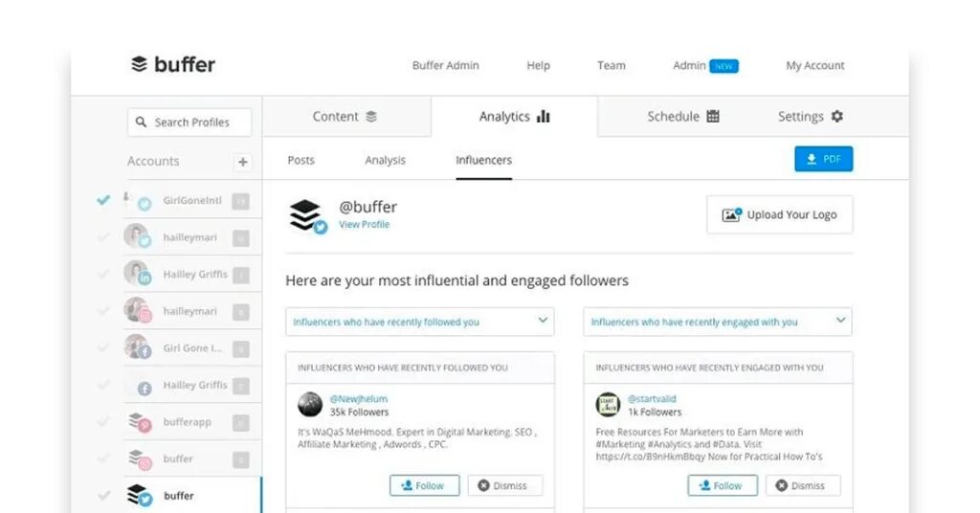The height and width of the screenshot is (513, 980).
Task: Open Admin NEW menu item
Action: [x=705, y=65]
